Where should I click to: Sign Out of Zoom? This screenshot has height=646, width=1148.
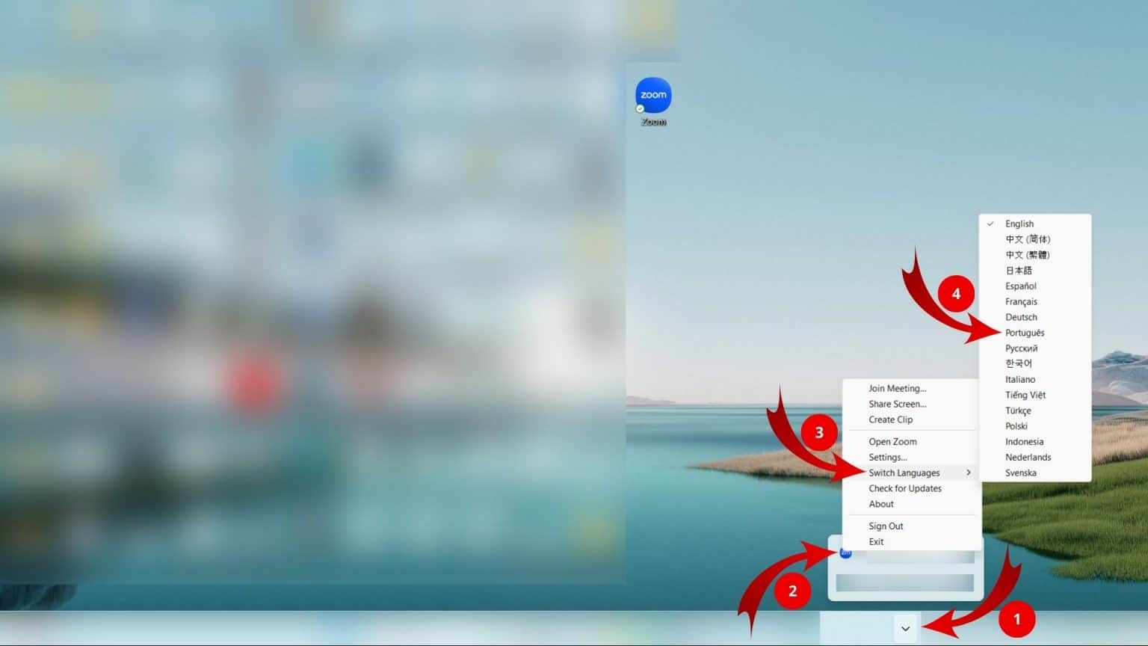(x=886, y=526)
